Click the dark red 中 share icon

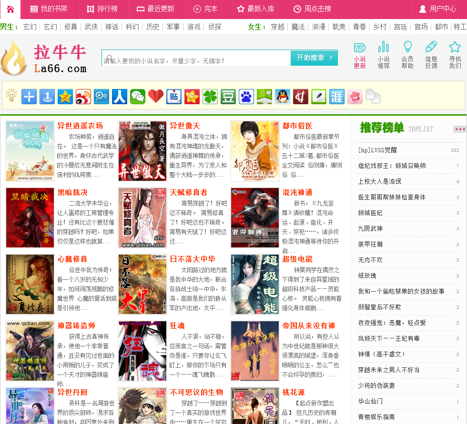301,97
